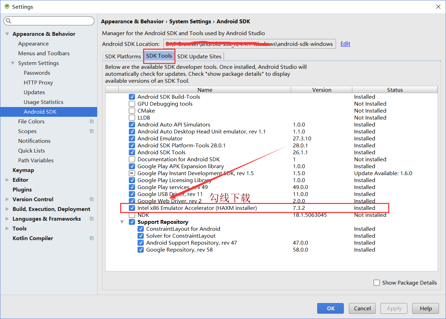Viewport: 446px width, 319px height.
Task: Select HTTP Proxy settings
Action: pos(38,83)
